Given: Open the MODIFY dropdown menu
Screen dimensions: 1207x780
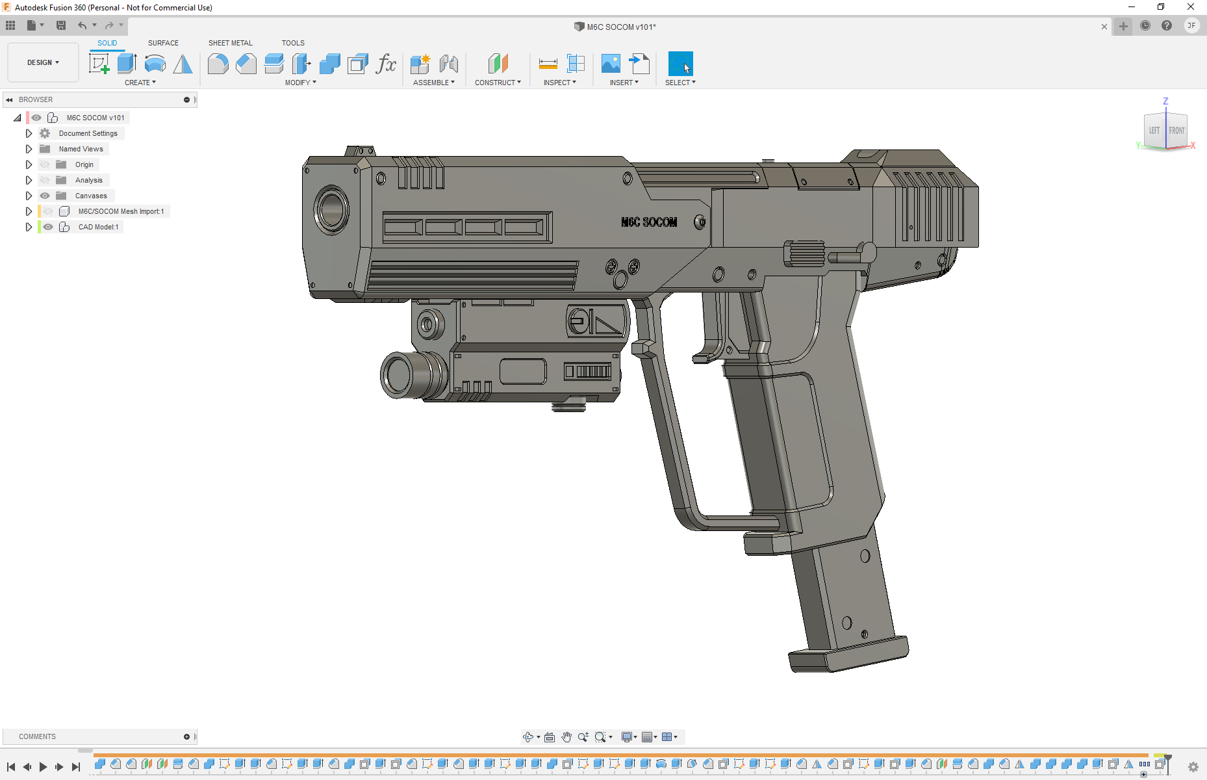Looking at the screenshot, I should tap(300, 83).
